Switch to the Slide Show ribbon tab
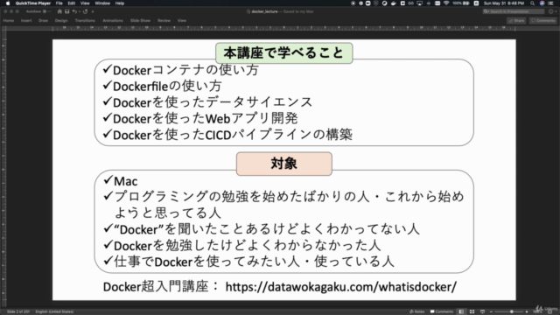 (140, 21)
